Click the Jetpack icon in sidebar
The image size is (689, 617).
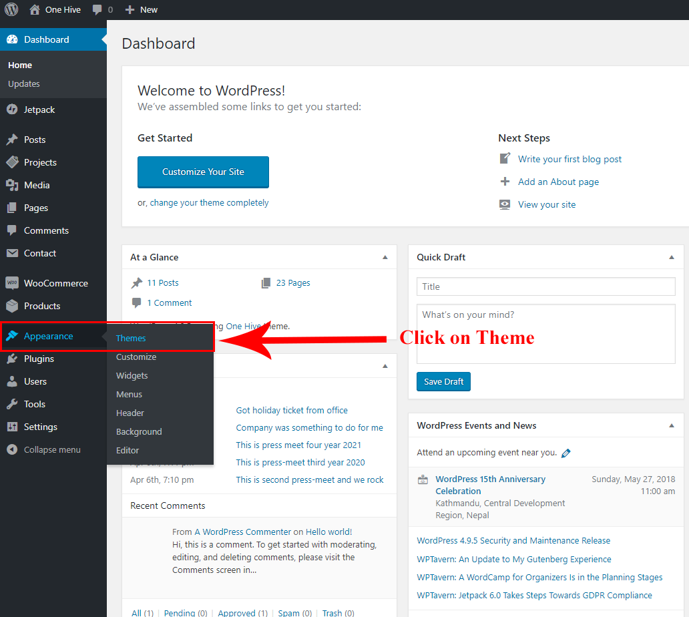click(x=12, y=110)
